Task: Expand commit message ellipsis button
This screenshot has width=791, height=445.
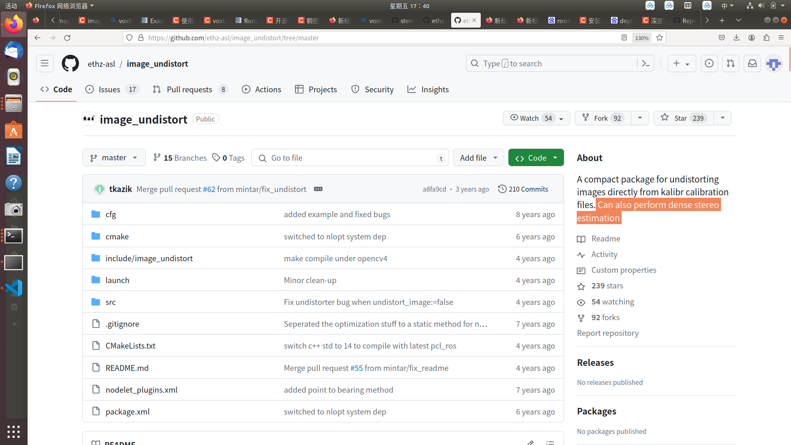Action: [x=318, y=189]
